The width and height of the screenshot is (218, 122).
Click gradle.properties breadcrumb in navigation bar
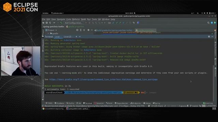(75, 26)
